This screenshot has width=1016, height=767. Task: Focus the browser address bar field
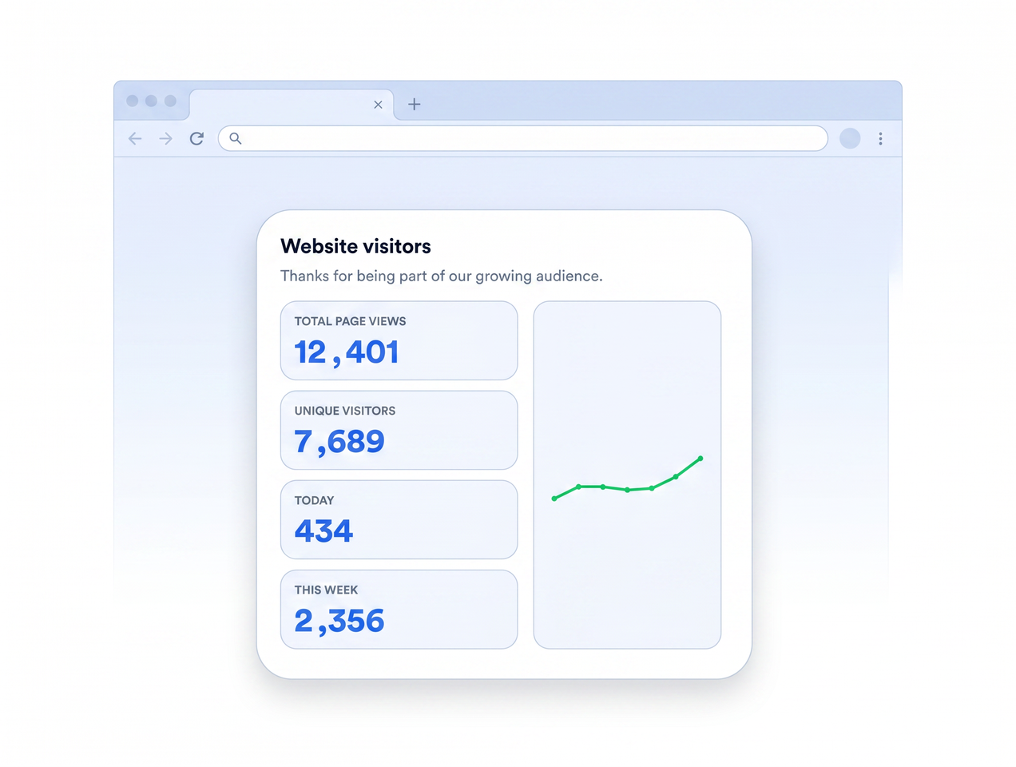tap(523, 138)
